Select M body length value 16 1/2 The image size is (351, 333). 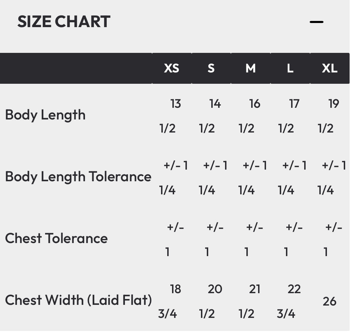coord(251,116)
